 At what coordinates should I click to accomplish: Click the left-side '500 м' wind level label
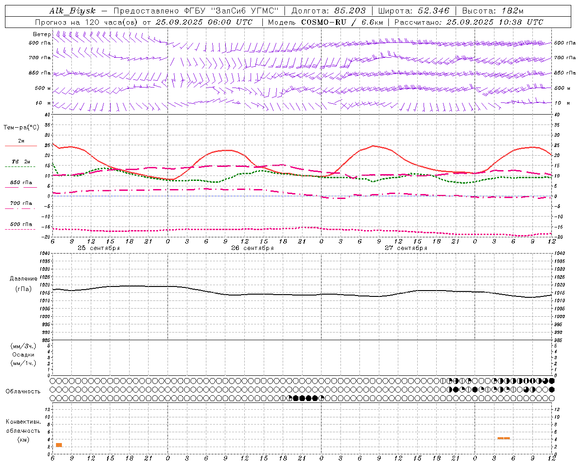(42, 88)
